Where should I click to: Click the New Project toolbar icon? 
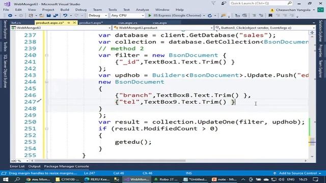click(x=31, y=16)
